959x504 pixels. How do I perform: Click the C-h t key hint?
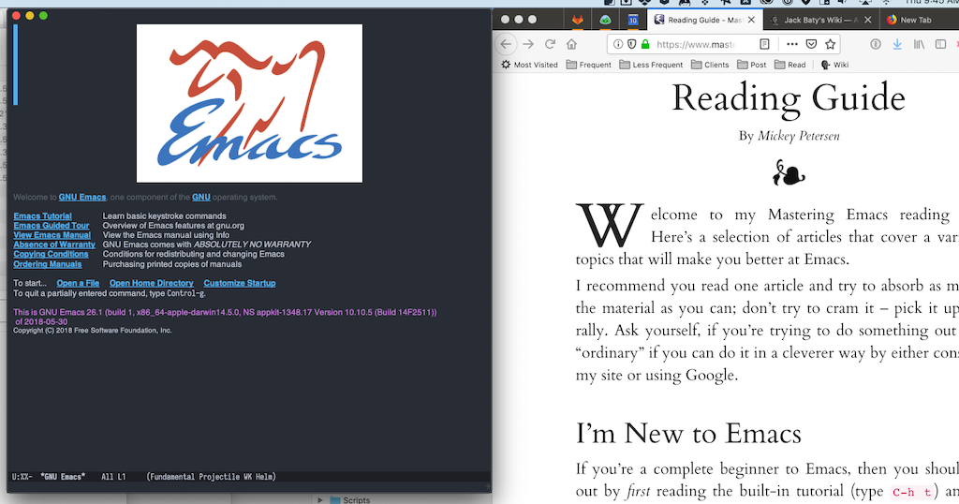(912, 492)
